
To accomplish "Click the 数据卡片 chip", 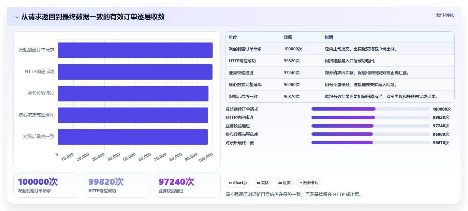I will (309, 183).
